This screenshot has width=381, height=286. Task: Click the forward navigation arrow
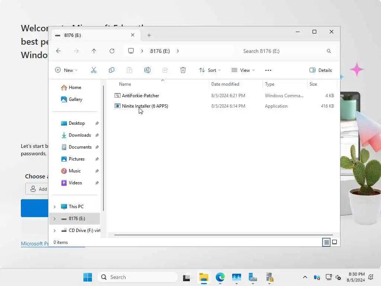coord(76,51)
